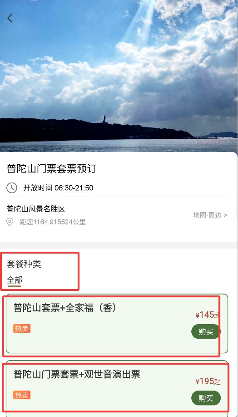The image size is (238, 417).
Task: Tap the 普陀山门票套票预订 title
Action: (51, 168)
